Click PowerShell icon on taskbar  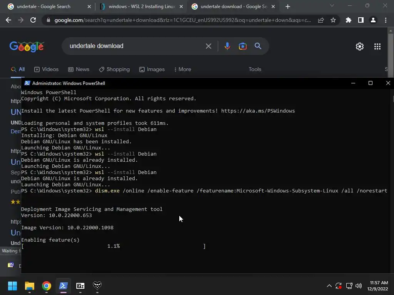pos(63,286)
